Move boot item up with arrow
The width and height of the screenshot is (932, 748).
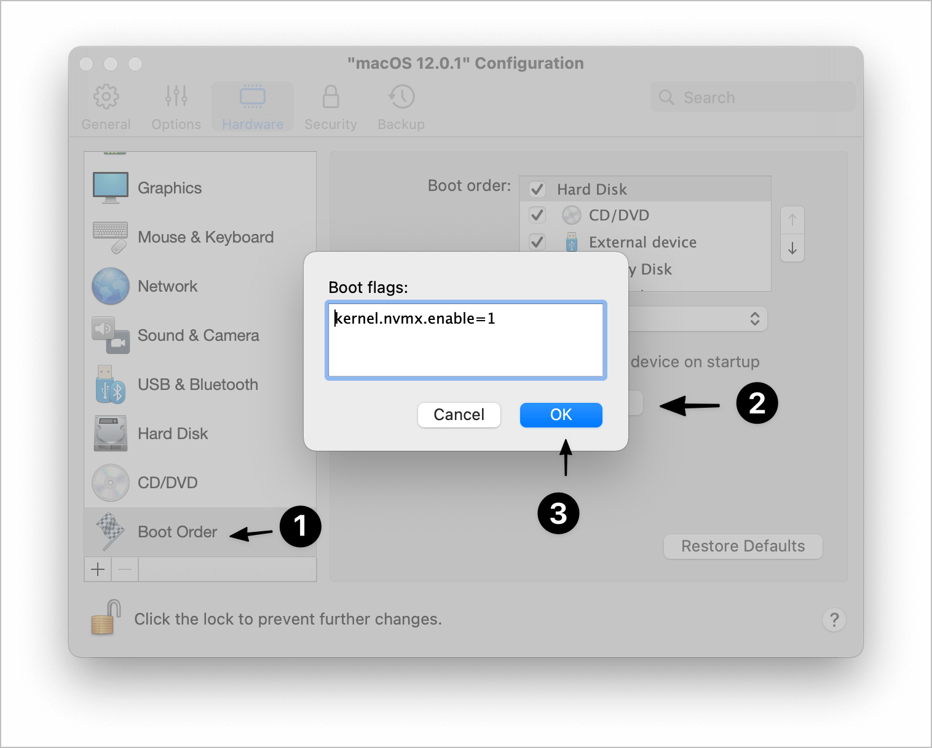(x=792, y=220)
